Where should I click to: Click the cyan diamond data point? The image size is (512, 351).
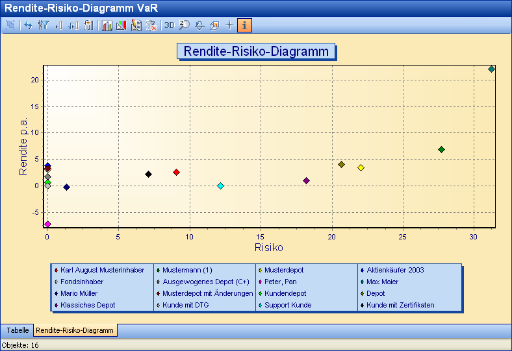pos(221,186)
